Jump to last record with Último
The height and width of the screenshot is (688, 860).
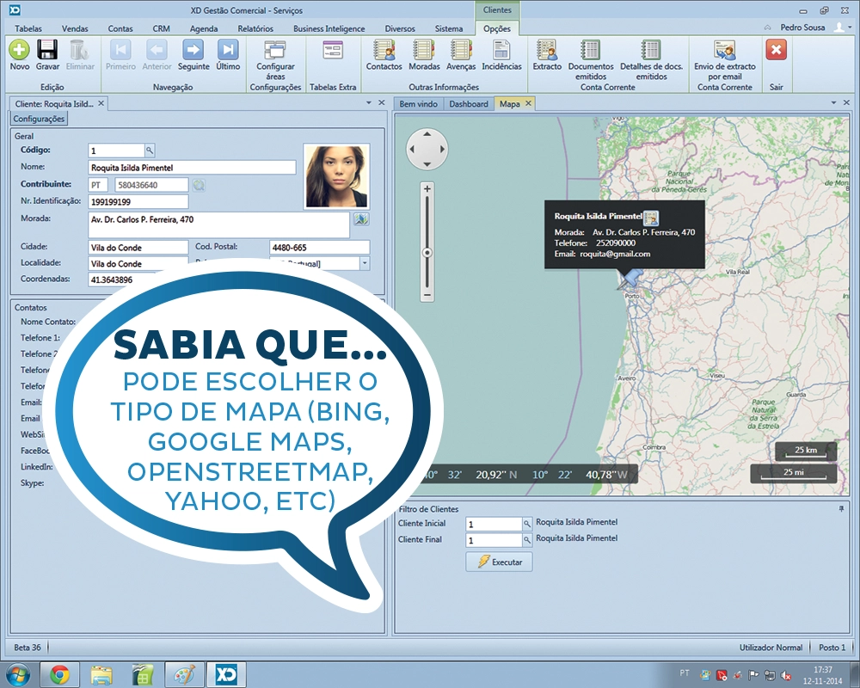[x=228, y=50]
